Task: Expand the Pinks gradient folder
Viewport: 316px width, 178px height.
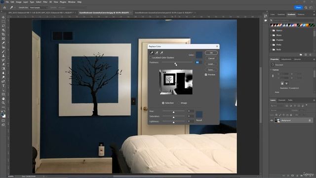Action: [x=271, y=45]
